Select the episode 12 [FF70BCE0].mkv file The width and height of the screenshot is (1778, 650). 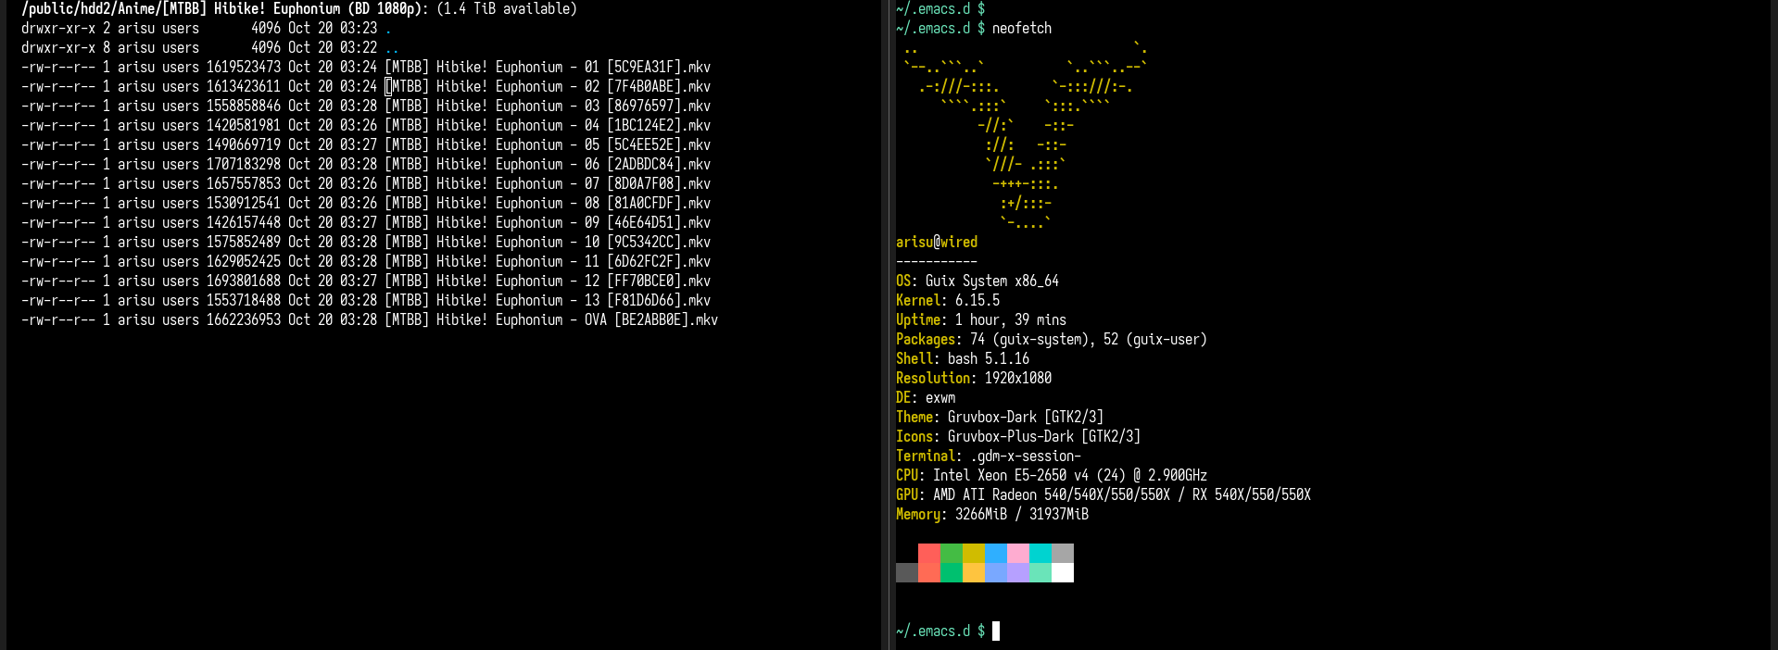[548, 281]
